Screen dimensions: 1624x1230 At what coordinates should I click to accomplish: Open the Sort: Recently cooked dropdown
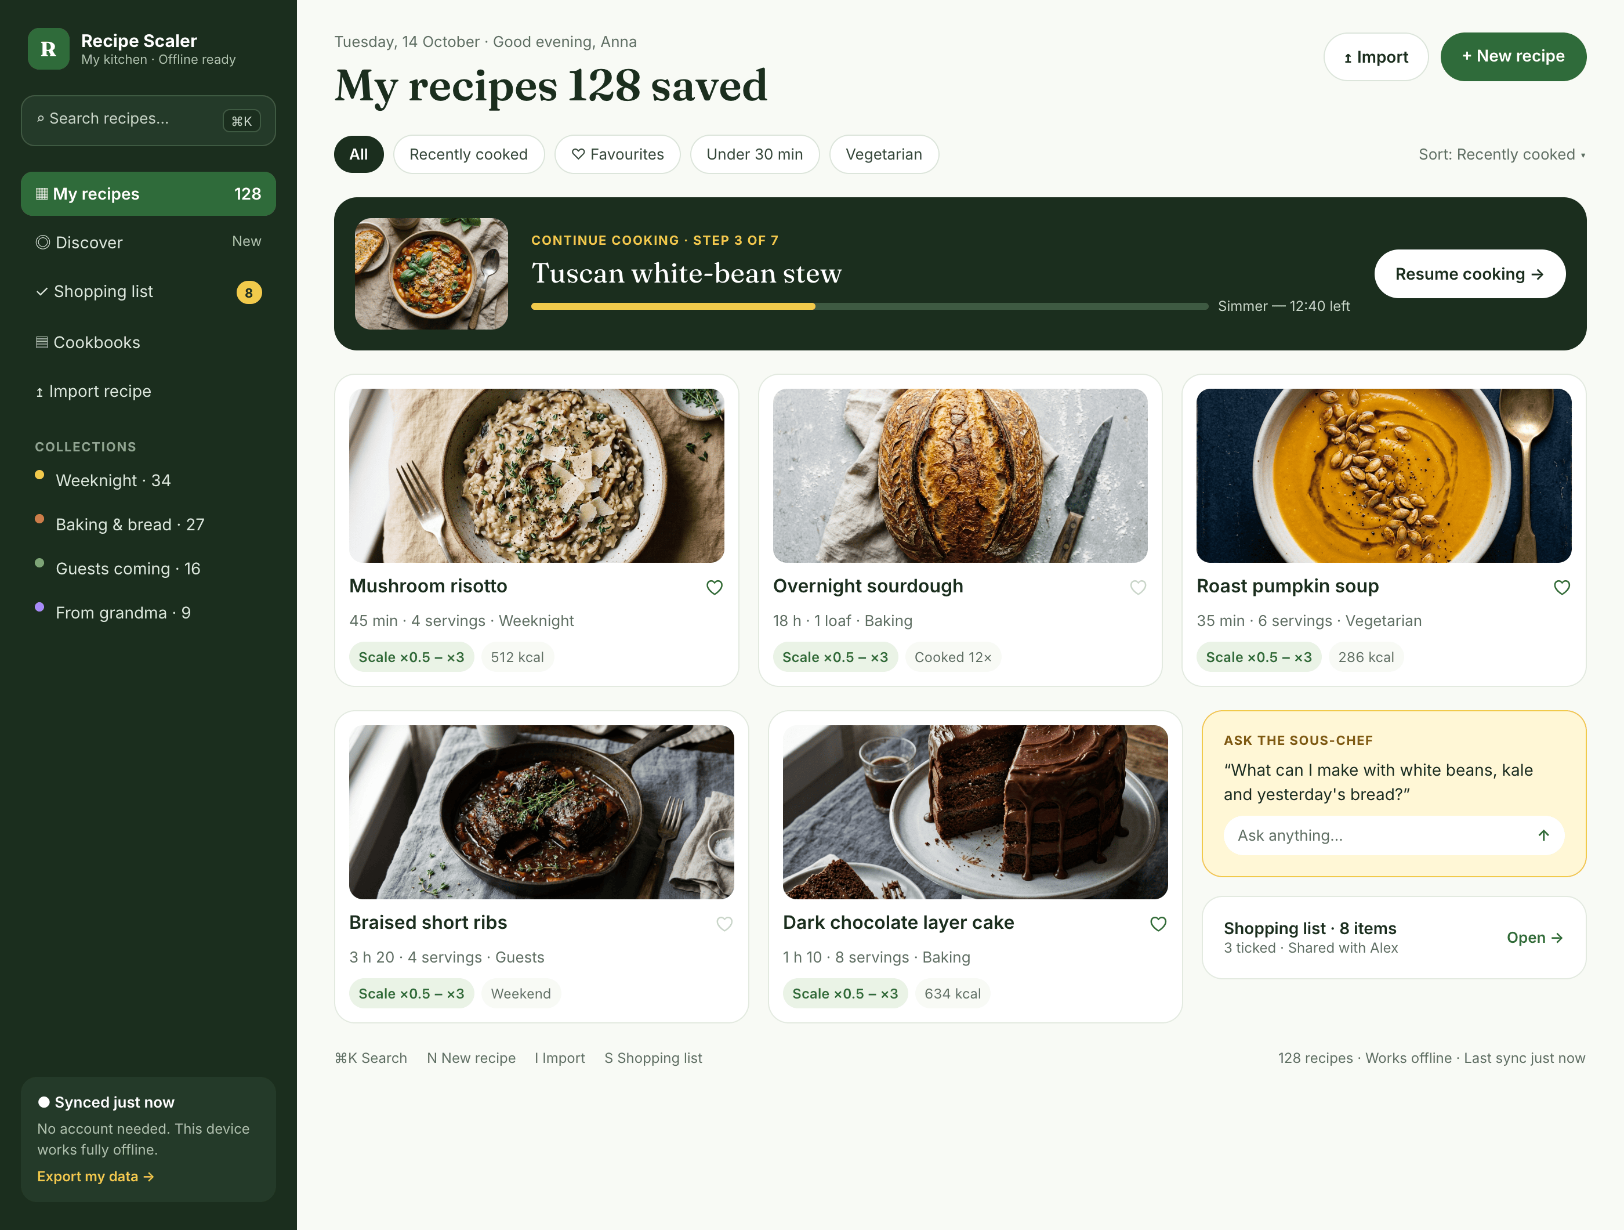(1502, 154)
